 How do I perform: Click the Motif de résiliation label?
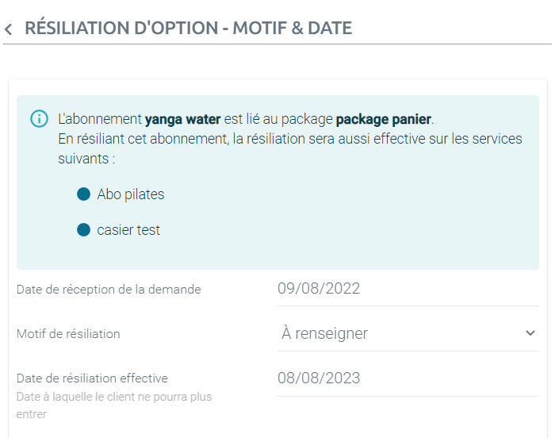point(68,333)
